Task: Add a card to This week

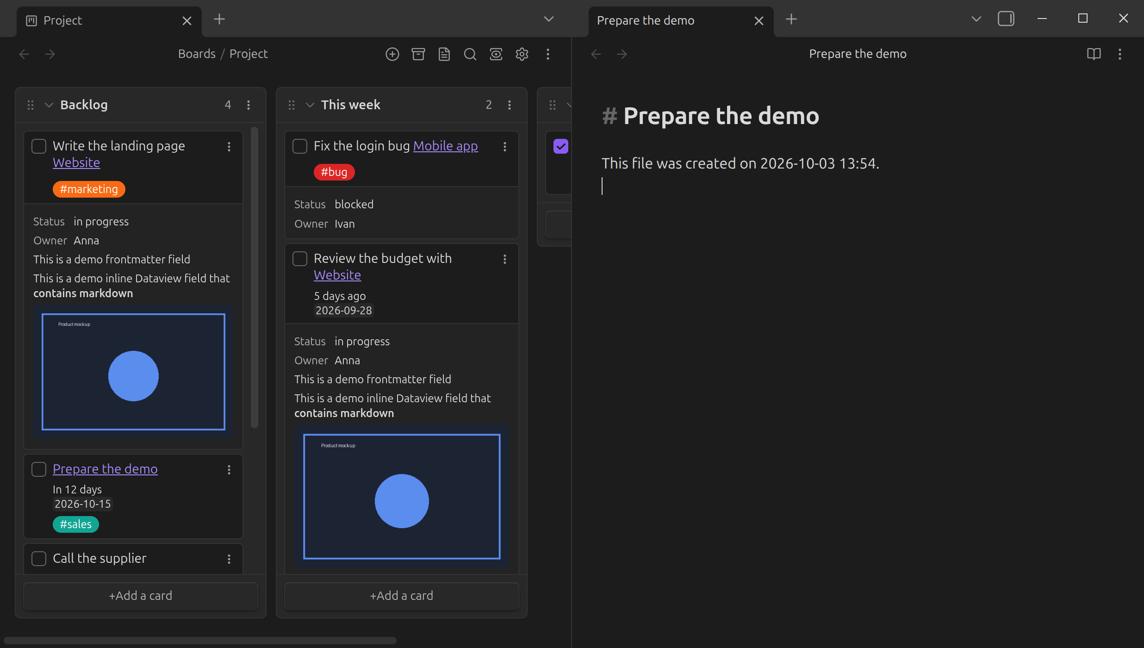Action: tap(402, 596)
